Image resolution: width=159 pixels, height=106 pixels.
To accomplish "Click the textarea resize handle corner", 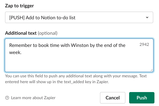I will (x=152, y=70).
